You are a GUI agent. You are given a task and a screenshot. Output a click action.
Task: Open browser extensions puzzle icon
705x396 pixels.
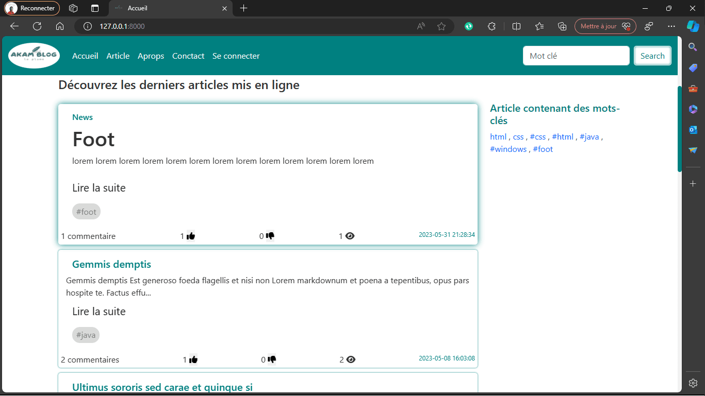[491, 26]
